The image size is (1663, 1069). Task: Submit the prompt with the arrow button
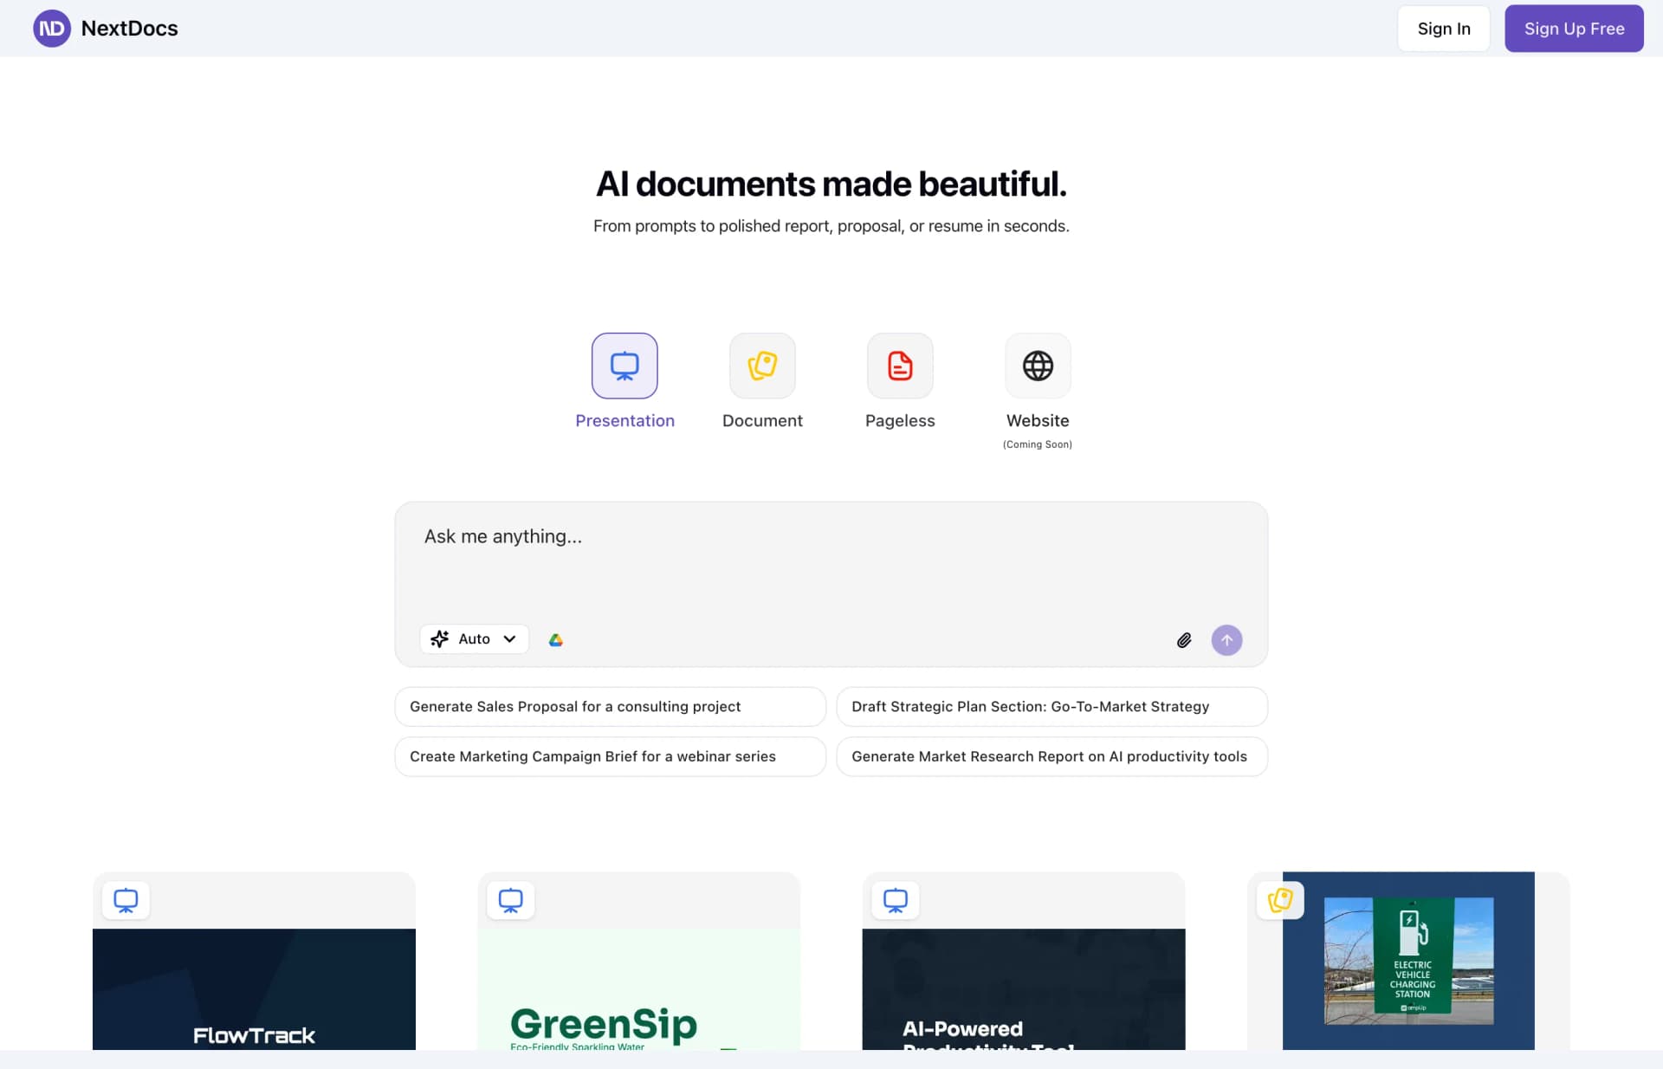tap(1226, 639)
